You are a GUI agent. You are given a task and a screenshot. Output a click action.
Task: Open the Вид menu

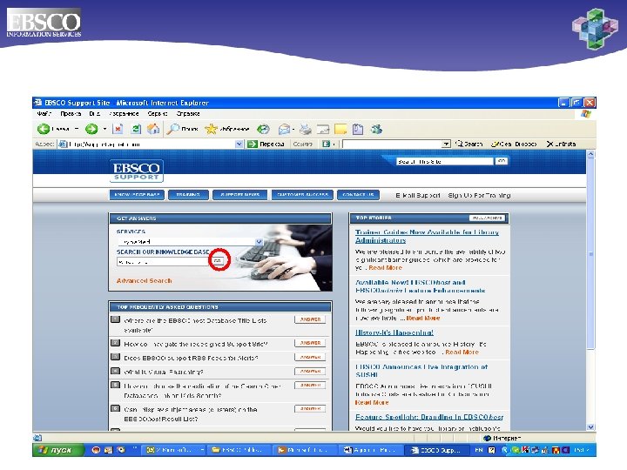(95, 113)
